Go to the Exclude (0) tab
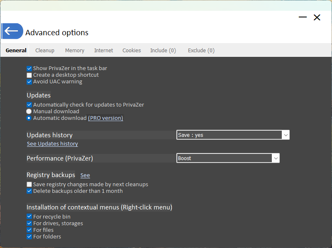332x248 pixels. (201, 50)
